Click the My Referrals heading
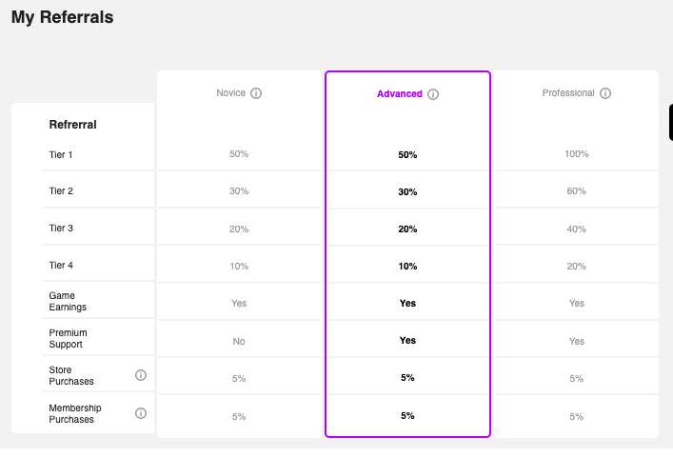The image size is (673, 458). point(62,17)
